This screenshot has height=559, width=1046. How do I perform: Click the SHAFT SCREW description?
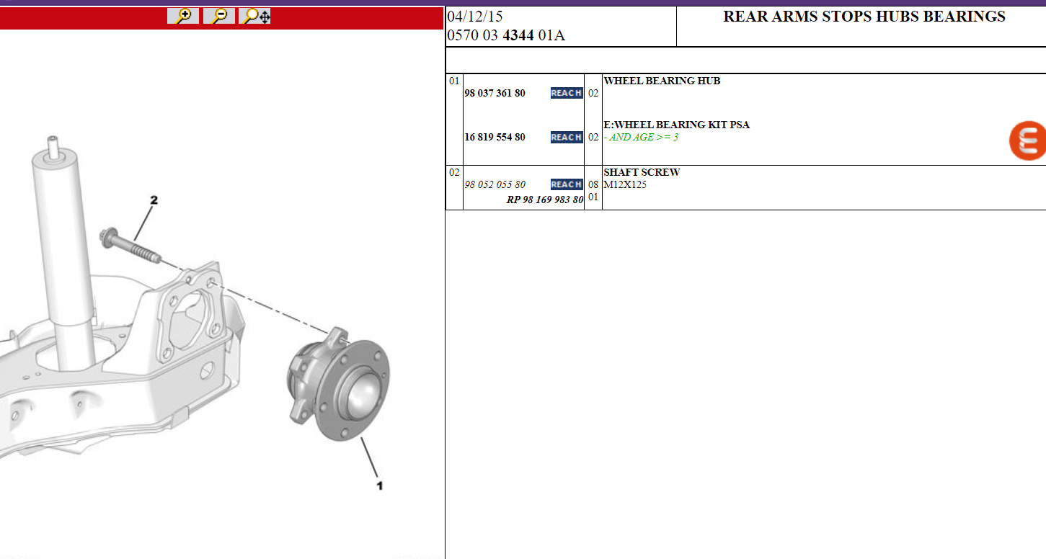[642, 172]
